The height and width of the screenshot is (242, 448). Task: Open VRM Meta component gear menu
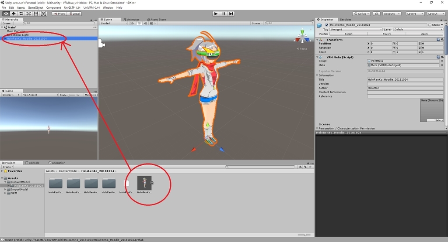click(442, 57)
